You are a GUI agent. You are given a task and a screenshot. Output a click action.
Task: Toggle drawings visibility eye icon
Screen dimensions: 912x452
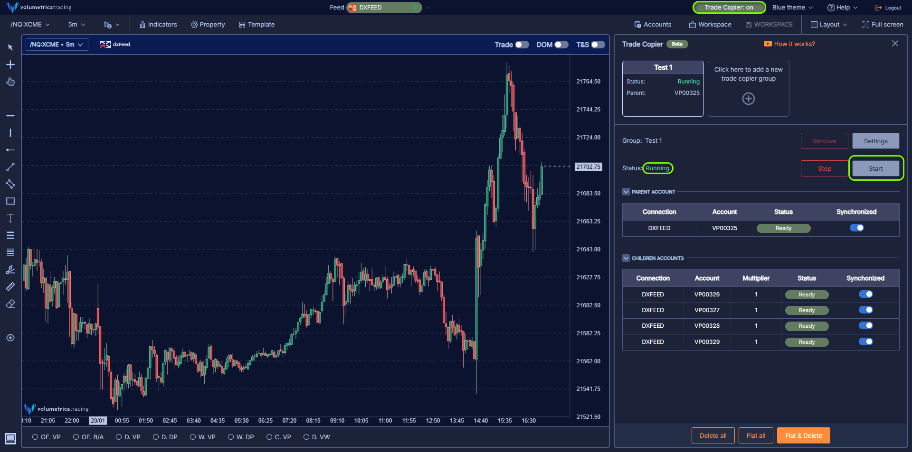coord(10,338)
